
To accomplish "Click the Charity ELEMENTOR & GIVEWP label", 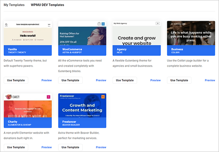I will pyautogui.click(x=28, y=123).
